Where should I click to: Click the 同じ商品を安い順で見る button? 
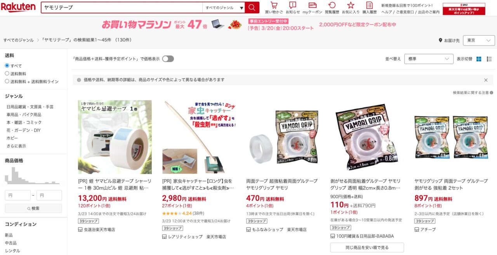pyautogui.click(x=367, y=248)
